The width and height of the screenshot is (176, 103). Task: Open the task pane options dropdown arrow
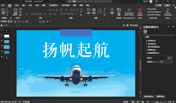coord(168,27)
